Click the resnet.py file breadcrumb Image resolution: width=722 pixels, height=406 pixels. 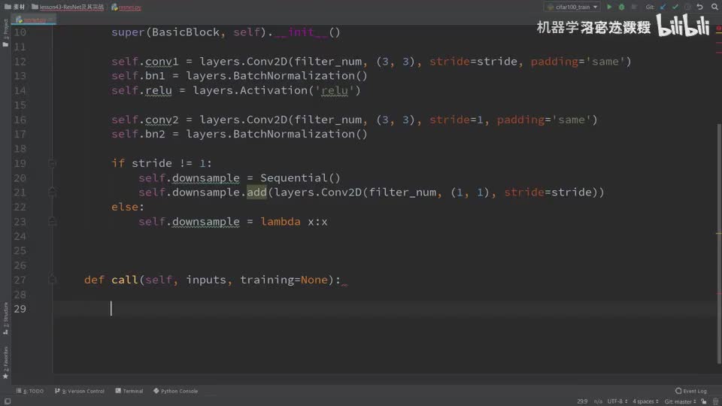click(126, 7)
